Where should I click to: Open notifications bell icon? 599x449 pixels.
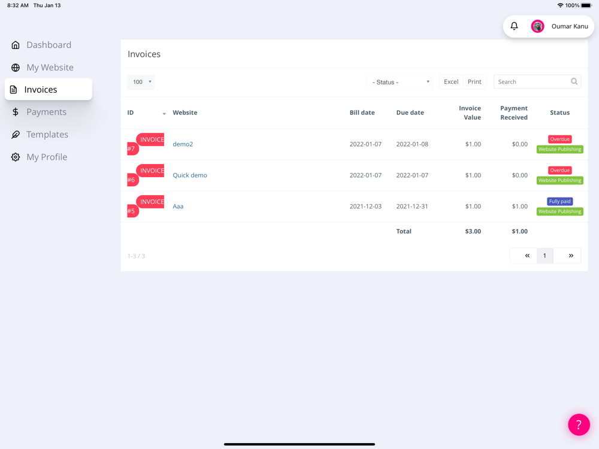(514, 26)
